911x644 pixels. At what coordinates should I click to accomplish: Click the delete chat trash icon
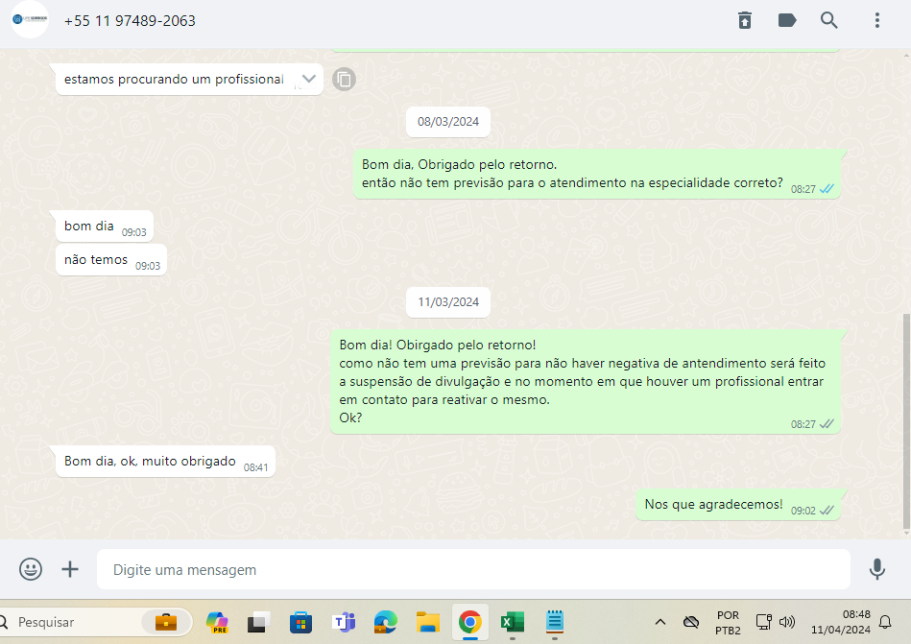click(745, 20)
